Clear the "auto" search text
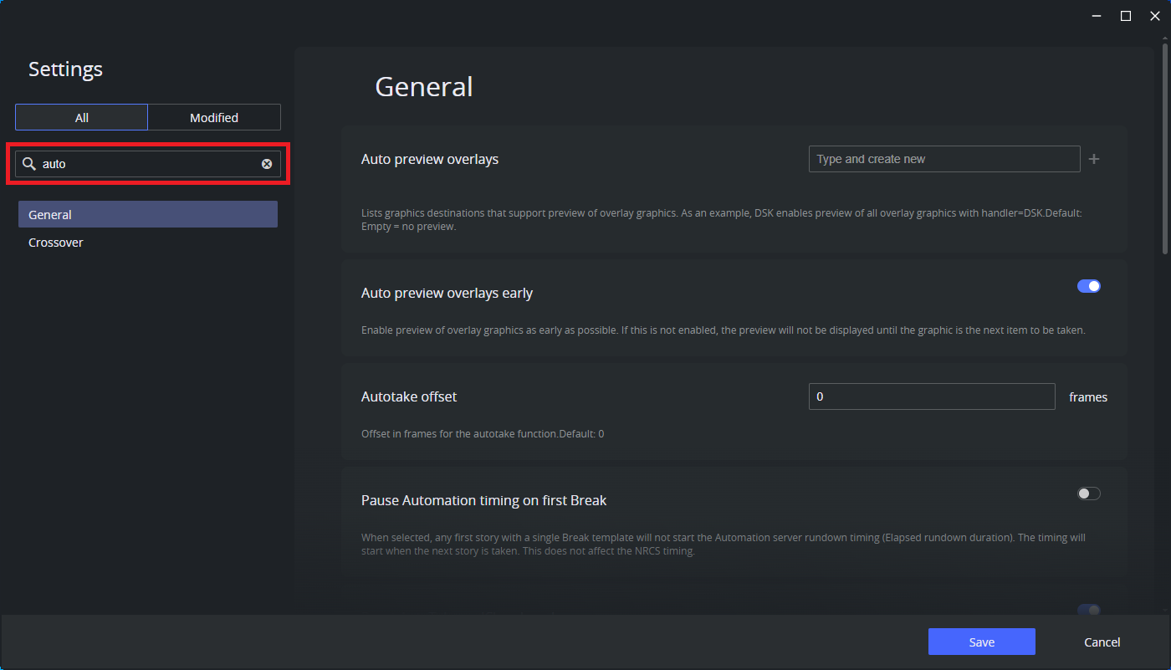This screenshot has height=670, width=1171. [266, 163]
